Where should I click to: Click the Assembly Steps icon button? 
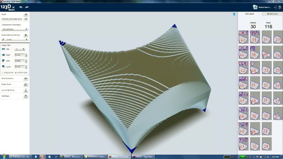[x=26, y=90]
